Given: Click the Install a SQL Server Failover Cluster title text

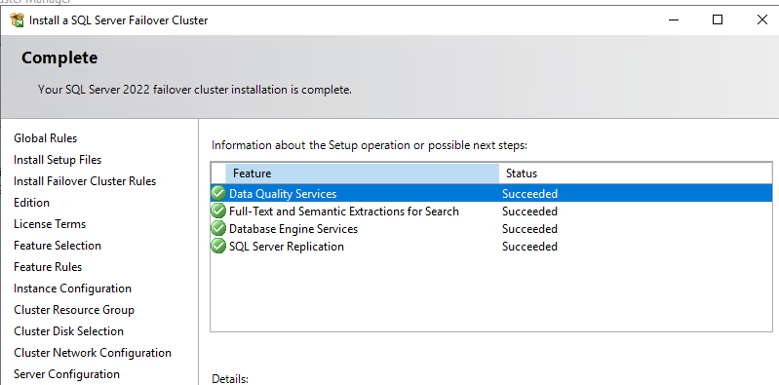Looking at the screenshot, I should (118, 20).
